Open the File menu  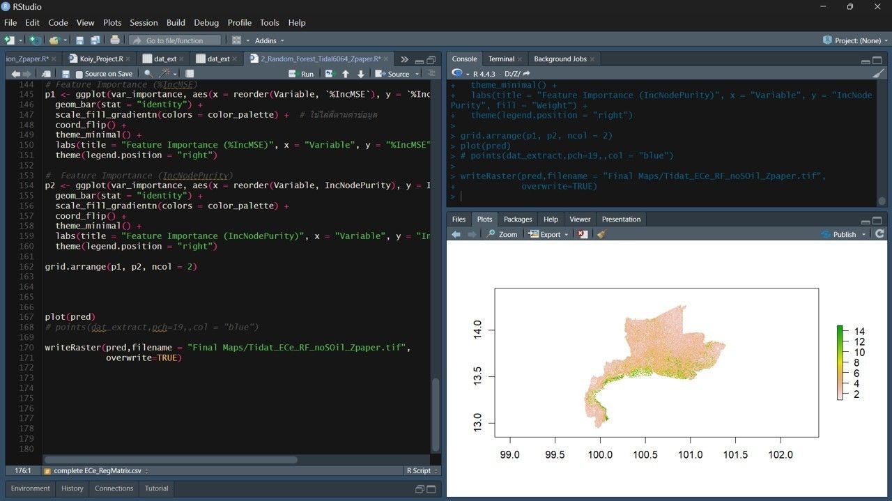[10, 22]
